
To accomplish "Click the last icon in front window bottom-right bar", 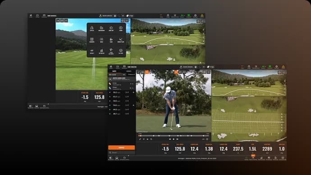I will tap(283, 158).
